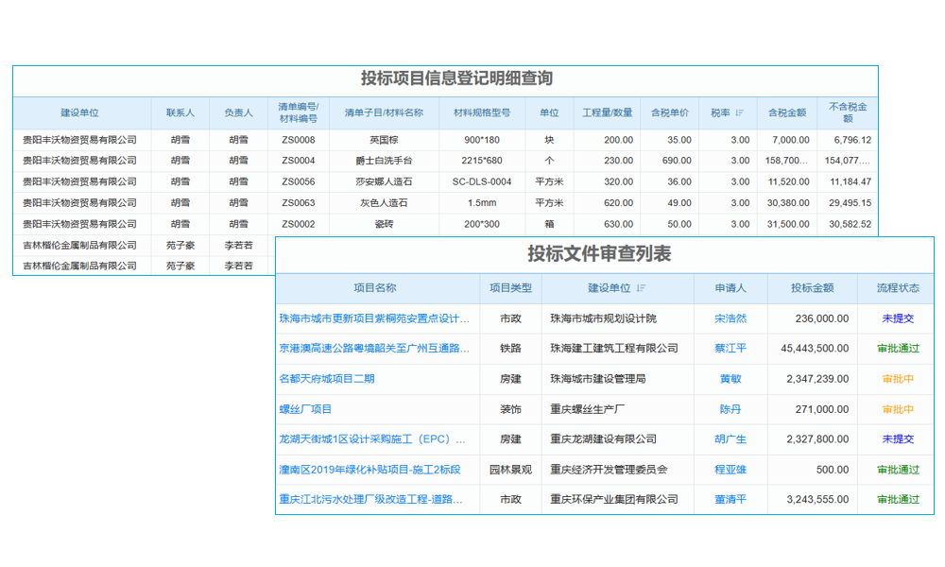Image resolution: width=945 pixels, height=567 pixels.
Task: Click applicant link 宋浩然
Action: pos(729,319)
